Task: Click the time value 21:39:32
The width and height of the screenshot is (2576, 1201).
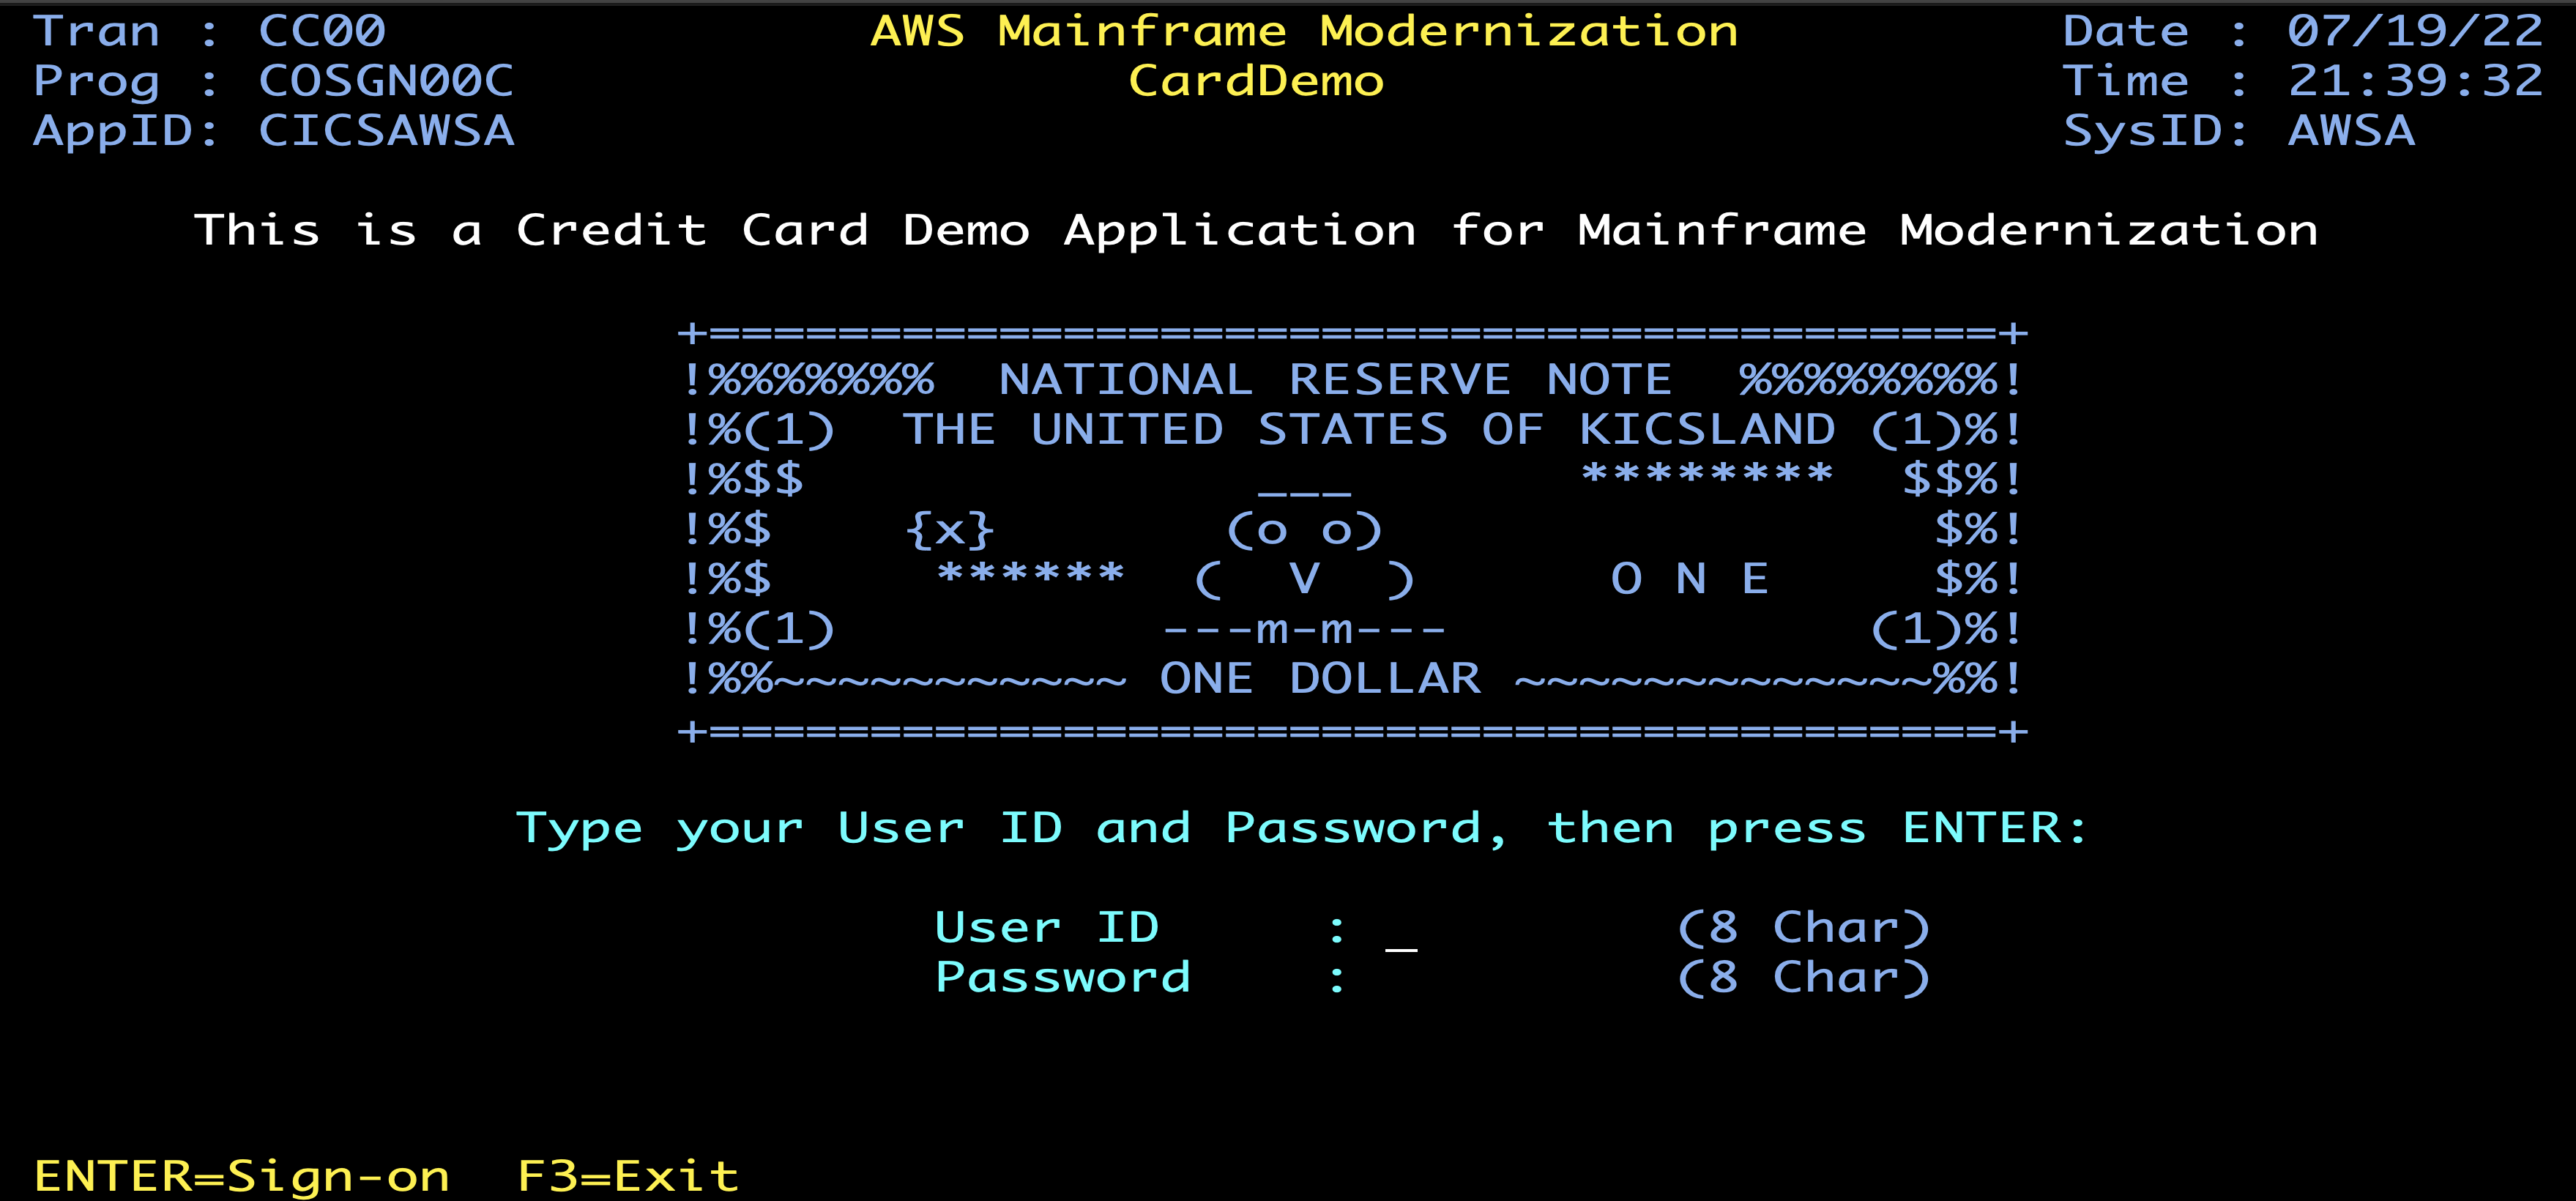Action: pyautogui.click(x=2414, y=81)
